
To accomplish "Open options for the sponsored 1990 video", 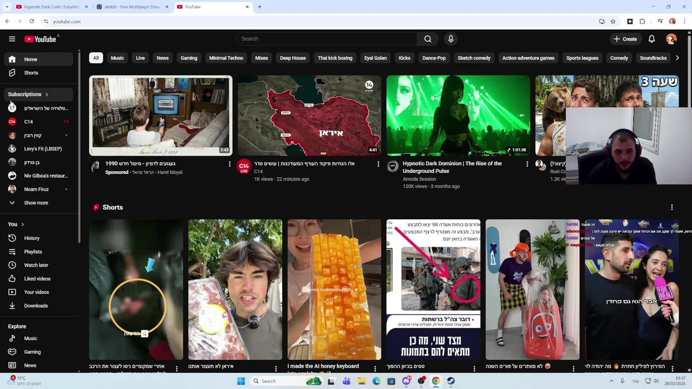I will click(229, 164).
